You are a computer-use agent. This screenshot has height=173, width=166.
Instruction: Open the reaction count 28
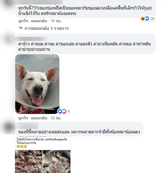tap(152, 19)
